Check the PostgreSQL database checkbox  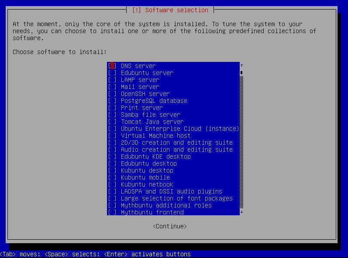112,101
